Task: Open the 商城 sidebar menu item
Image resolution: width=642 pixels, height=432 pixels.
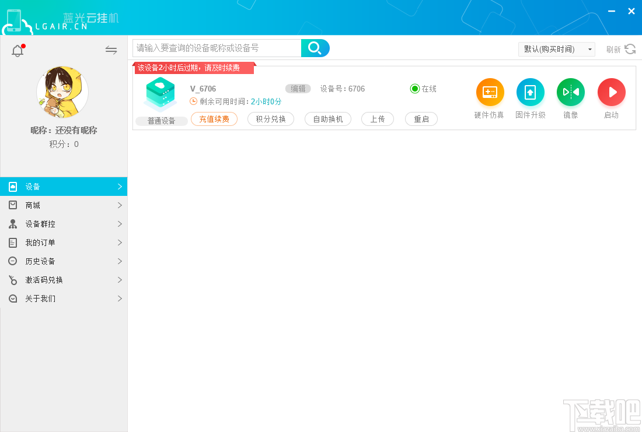Action: 64,205
